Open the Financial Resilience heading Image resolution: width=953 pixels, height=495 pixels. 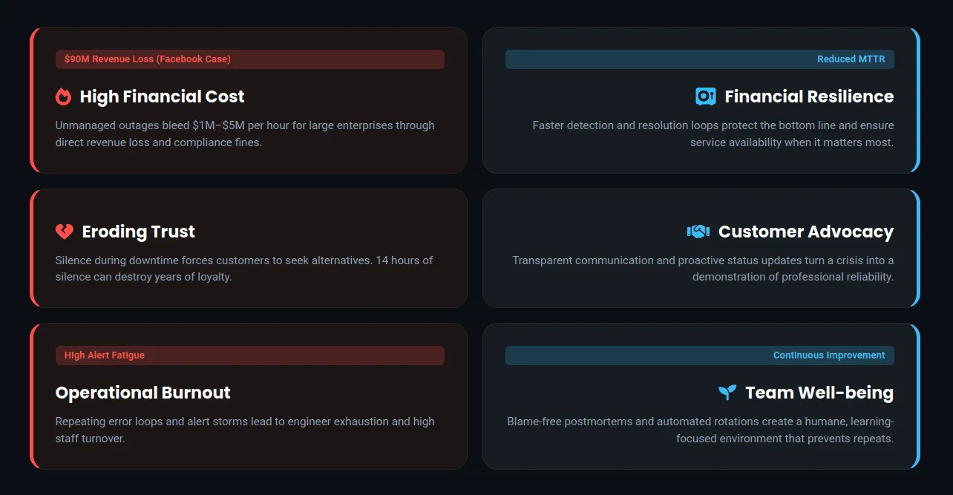pyautogui.click(x=809, y=96)
